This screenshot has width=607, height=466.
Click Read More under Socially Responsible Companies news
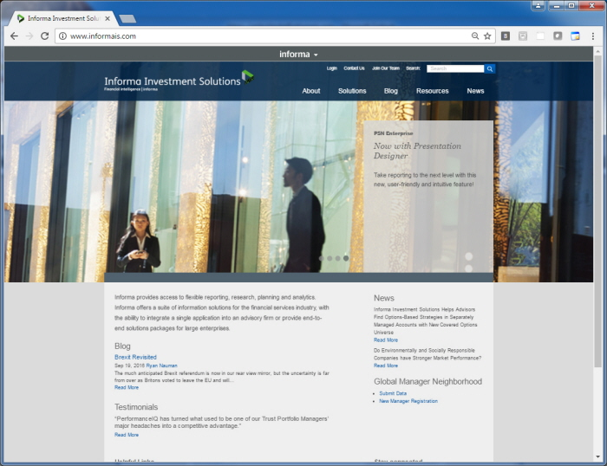[x=386, y=366]
